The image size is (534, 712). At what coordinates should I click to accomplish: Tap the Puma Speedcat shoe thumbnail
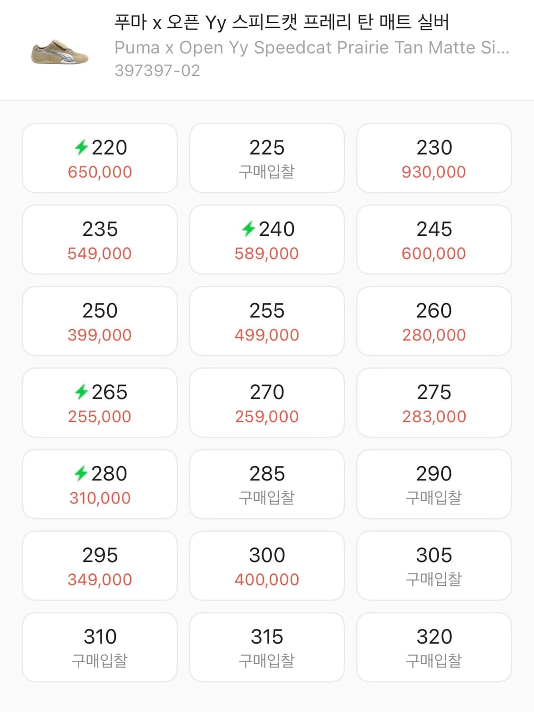tap(60, 51)
